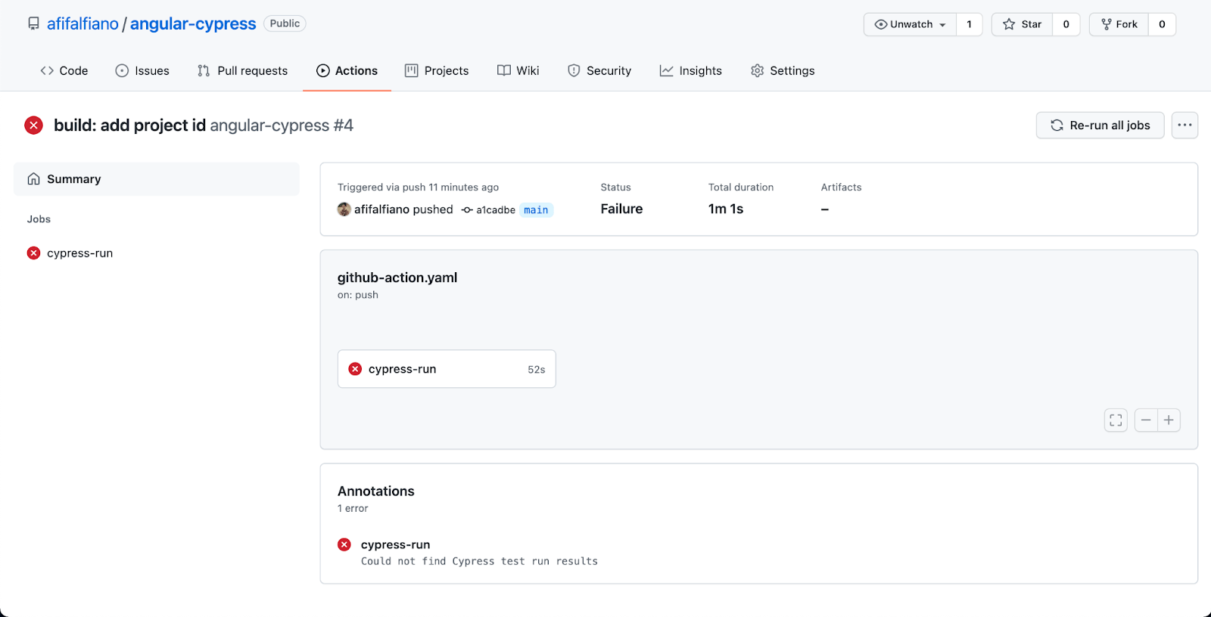This screenshot has width=1211, height=617.
Task: Click the angular-cypress #4 workflow name text
Action: pyautogui.click(x=282, y=126)
